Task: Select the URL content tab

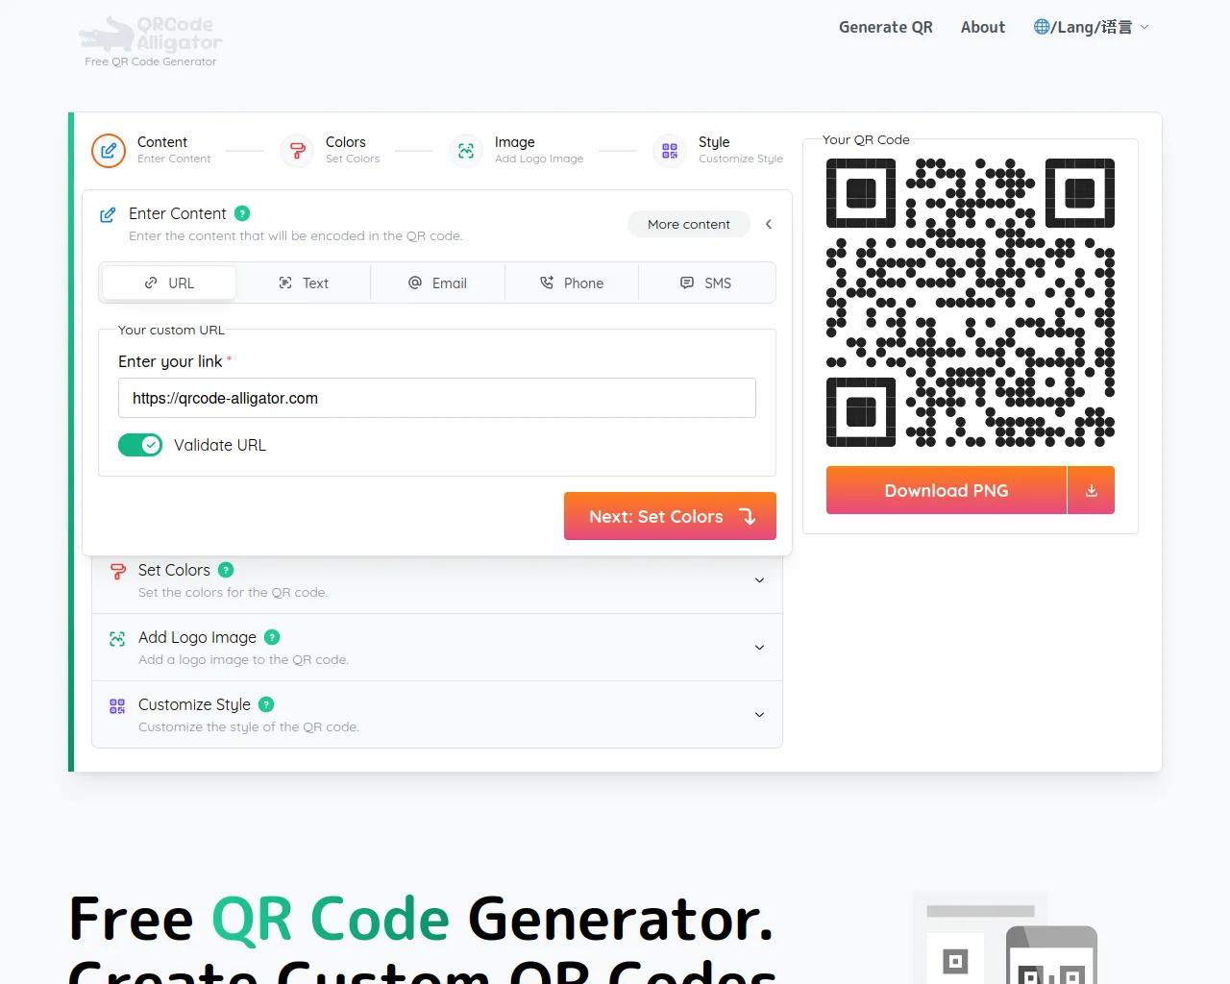Action: 169,283
